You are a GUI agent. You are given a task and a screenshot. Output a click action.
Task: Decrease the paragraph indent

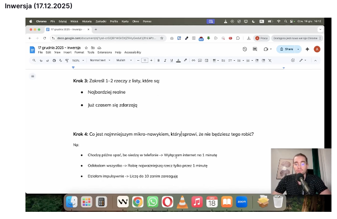tap(257, 61)
